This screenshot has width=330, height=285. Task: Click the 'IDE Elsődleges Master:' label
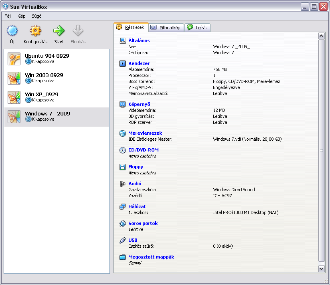click(150, 139)
